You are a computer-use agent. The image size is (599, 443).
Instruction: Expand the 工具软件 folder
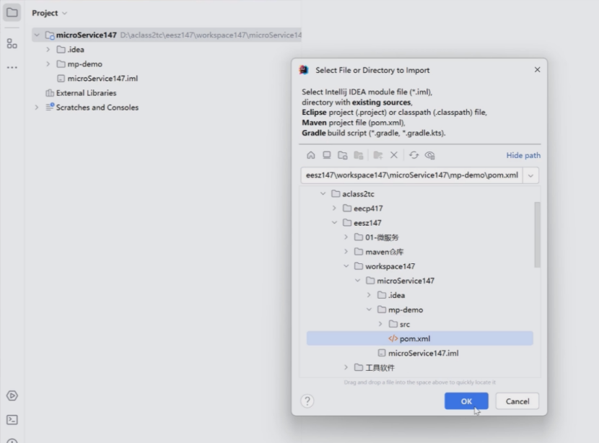[x=346, y=367]
